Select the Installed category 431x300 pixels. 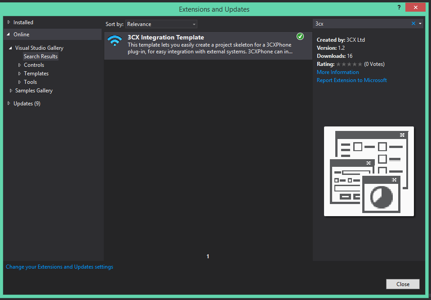[x=23, y=22]
